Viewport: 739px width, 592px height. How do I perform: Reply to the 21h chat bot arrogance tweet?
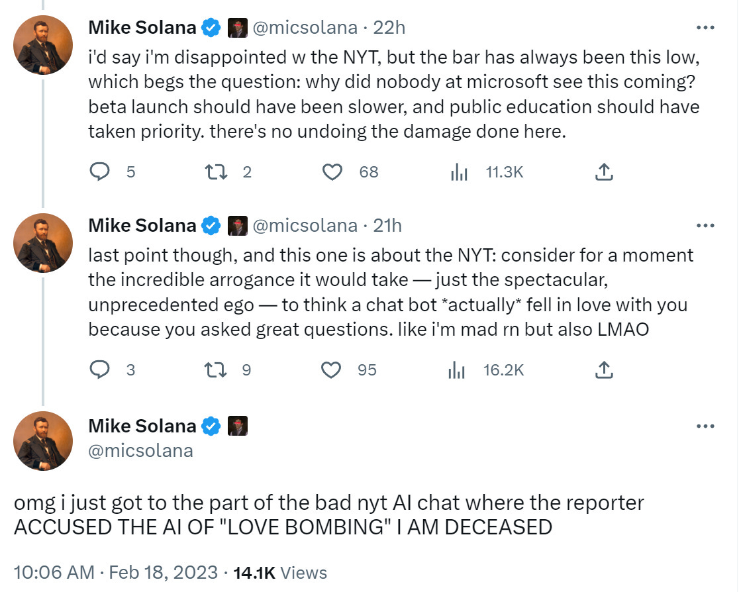(99, 370)
